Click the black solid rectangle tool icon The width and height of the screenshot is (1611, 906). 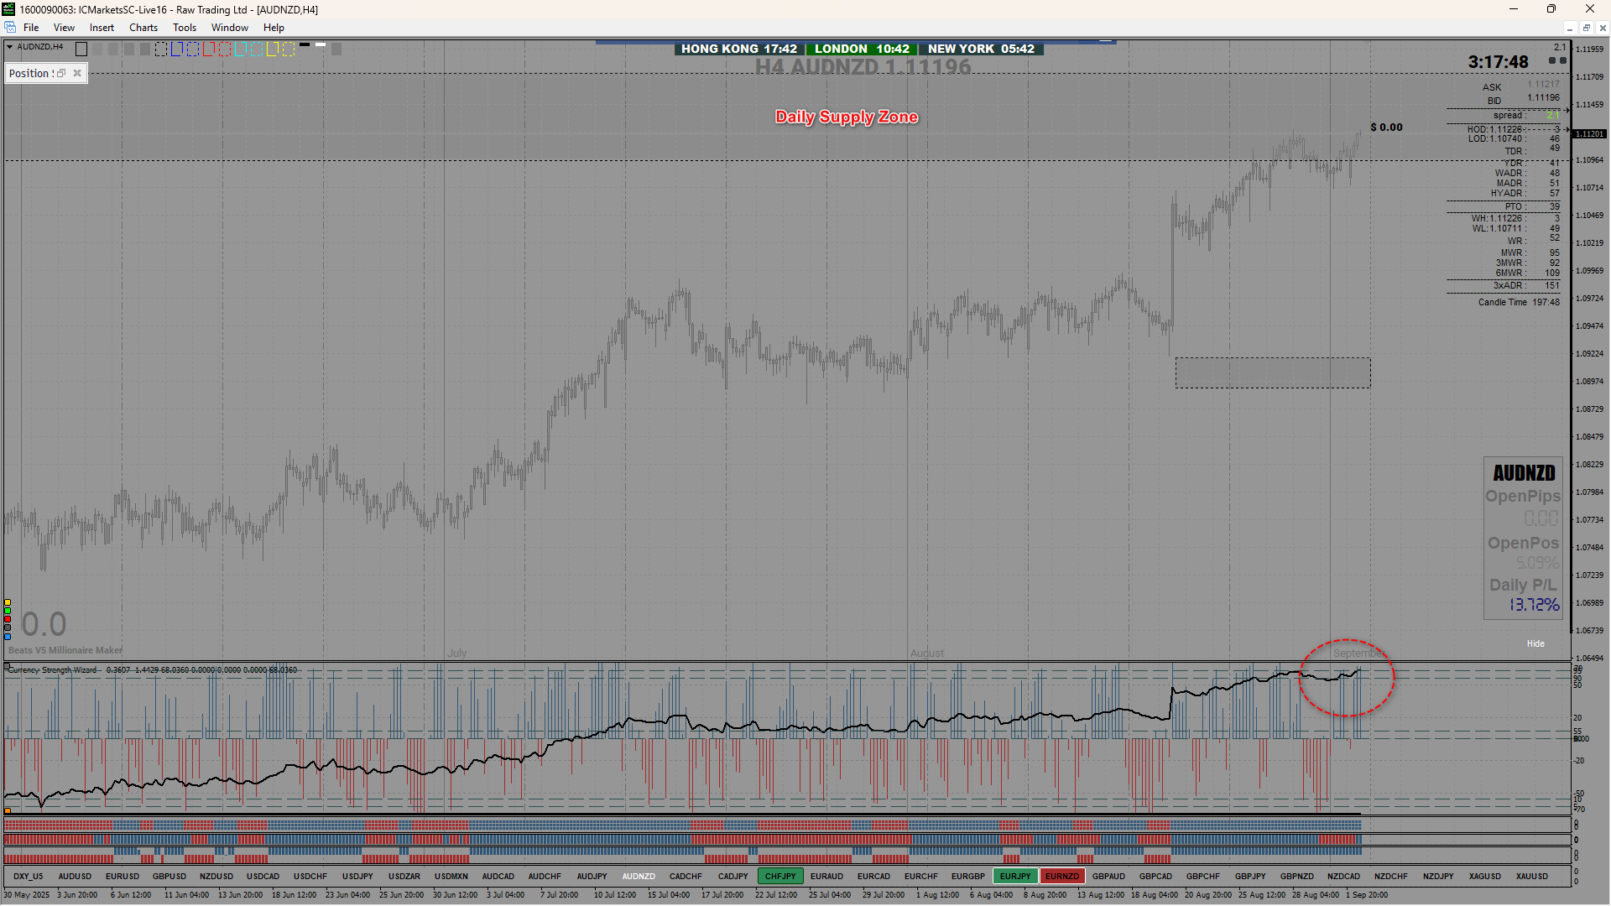tap(81, 49)
